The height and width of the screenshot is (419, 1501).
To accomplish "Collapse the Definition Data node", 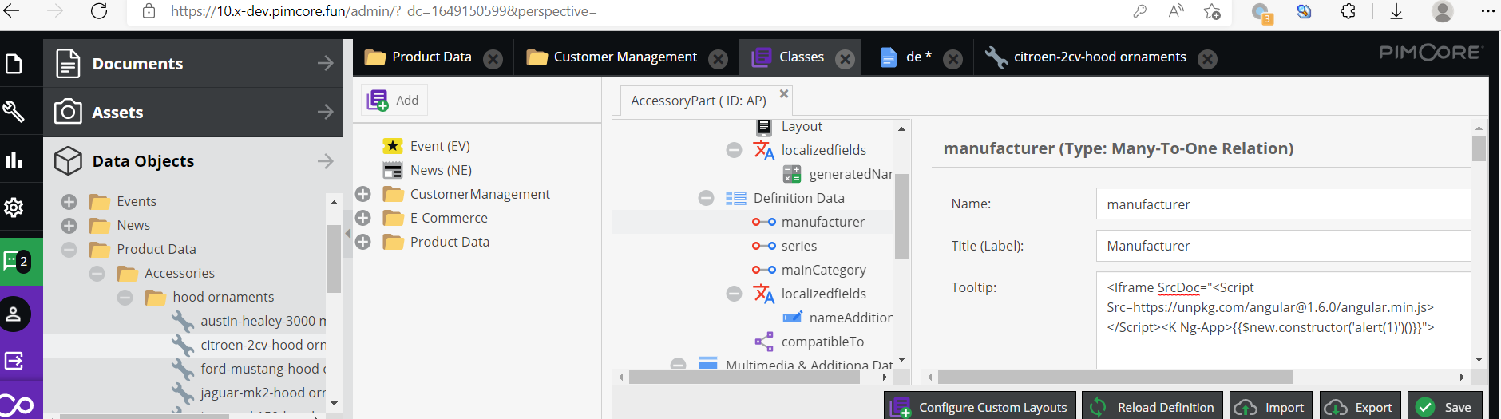I will 707,198.
